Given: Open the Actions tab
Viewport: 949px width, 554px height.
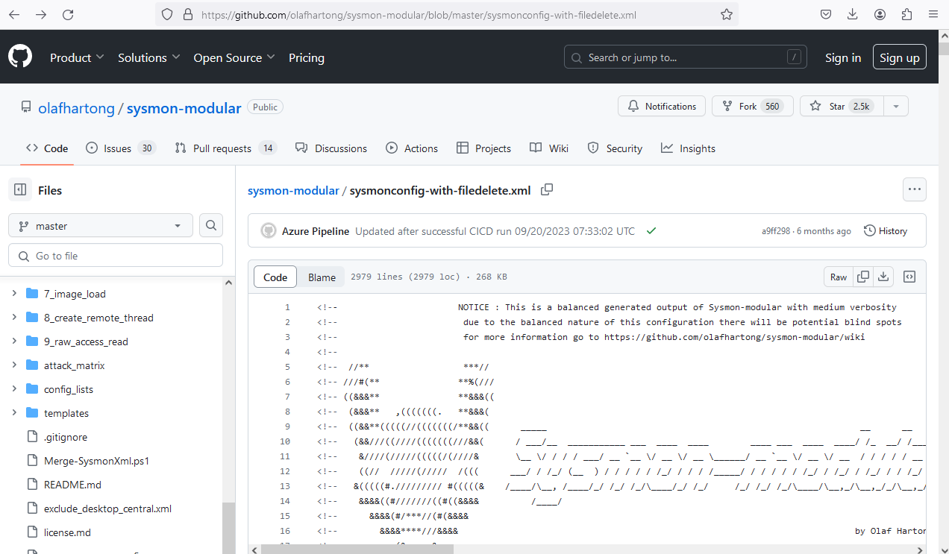Looking at the screenshot, I should (412, 148).
